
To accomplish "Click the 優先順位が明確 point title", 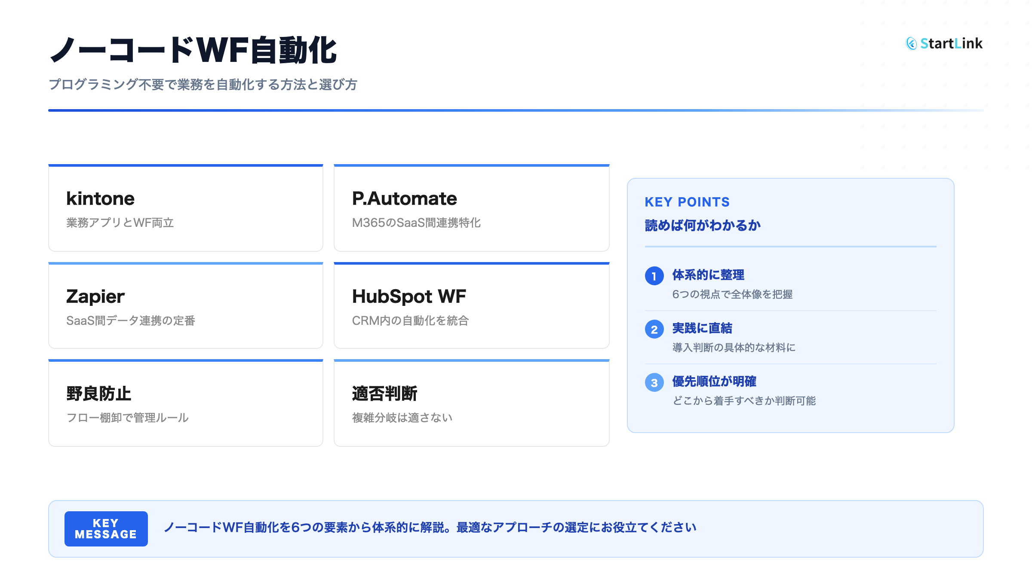I will point(714,382).
